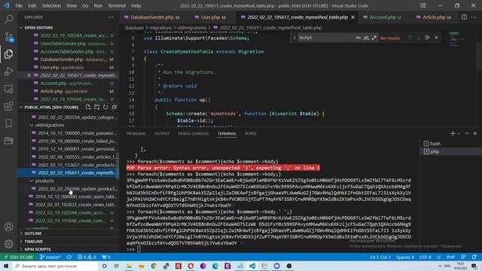Go to the previous find match

pos(410,38)
